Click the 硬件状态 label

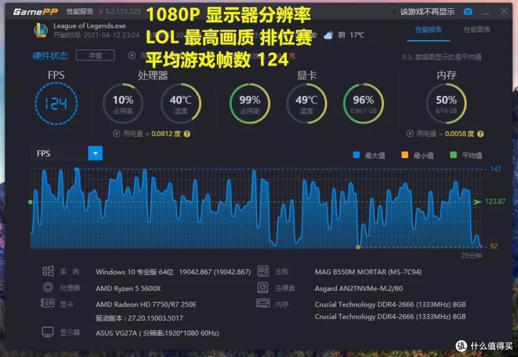[x=50, y=56]
